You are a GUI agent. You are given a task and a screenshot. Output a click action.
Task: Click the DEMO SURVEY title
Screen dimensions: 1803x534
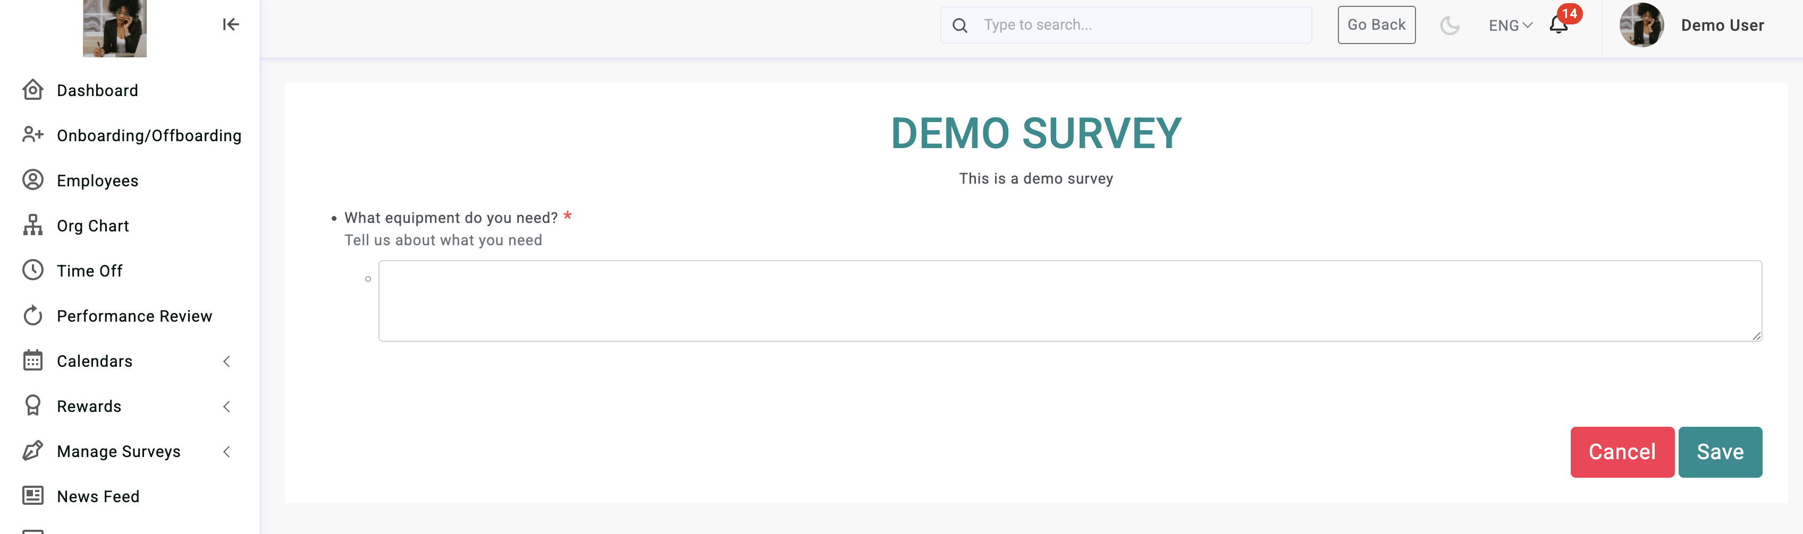click(x=1035, y=134)
